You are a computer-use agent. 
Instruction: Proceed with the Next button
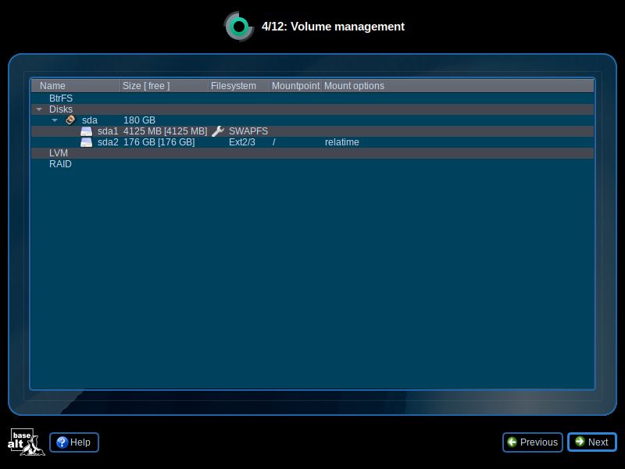click(592, 442)
